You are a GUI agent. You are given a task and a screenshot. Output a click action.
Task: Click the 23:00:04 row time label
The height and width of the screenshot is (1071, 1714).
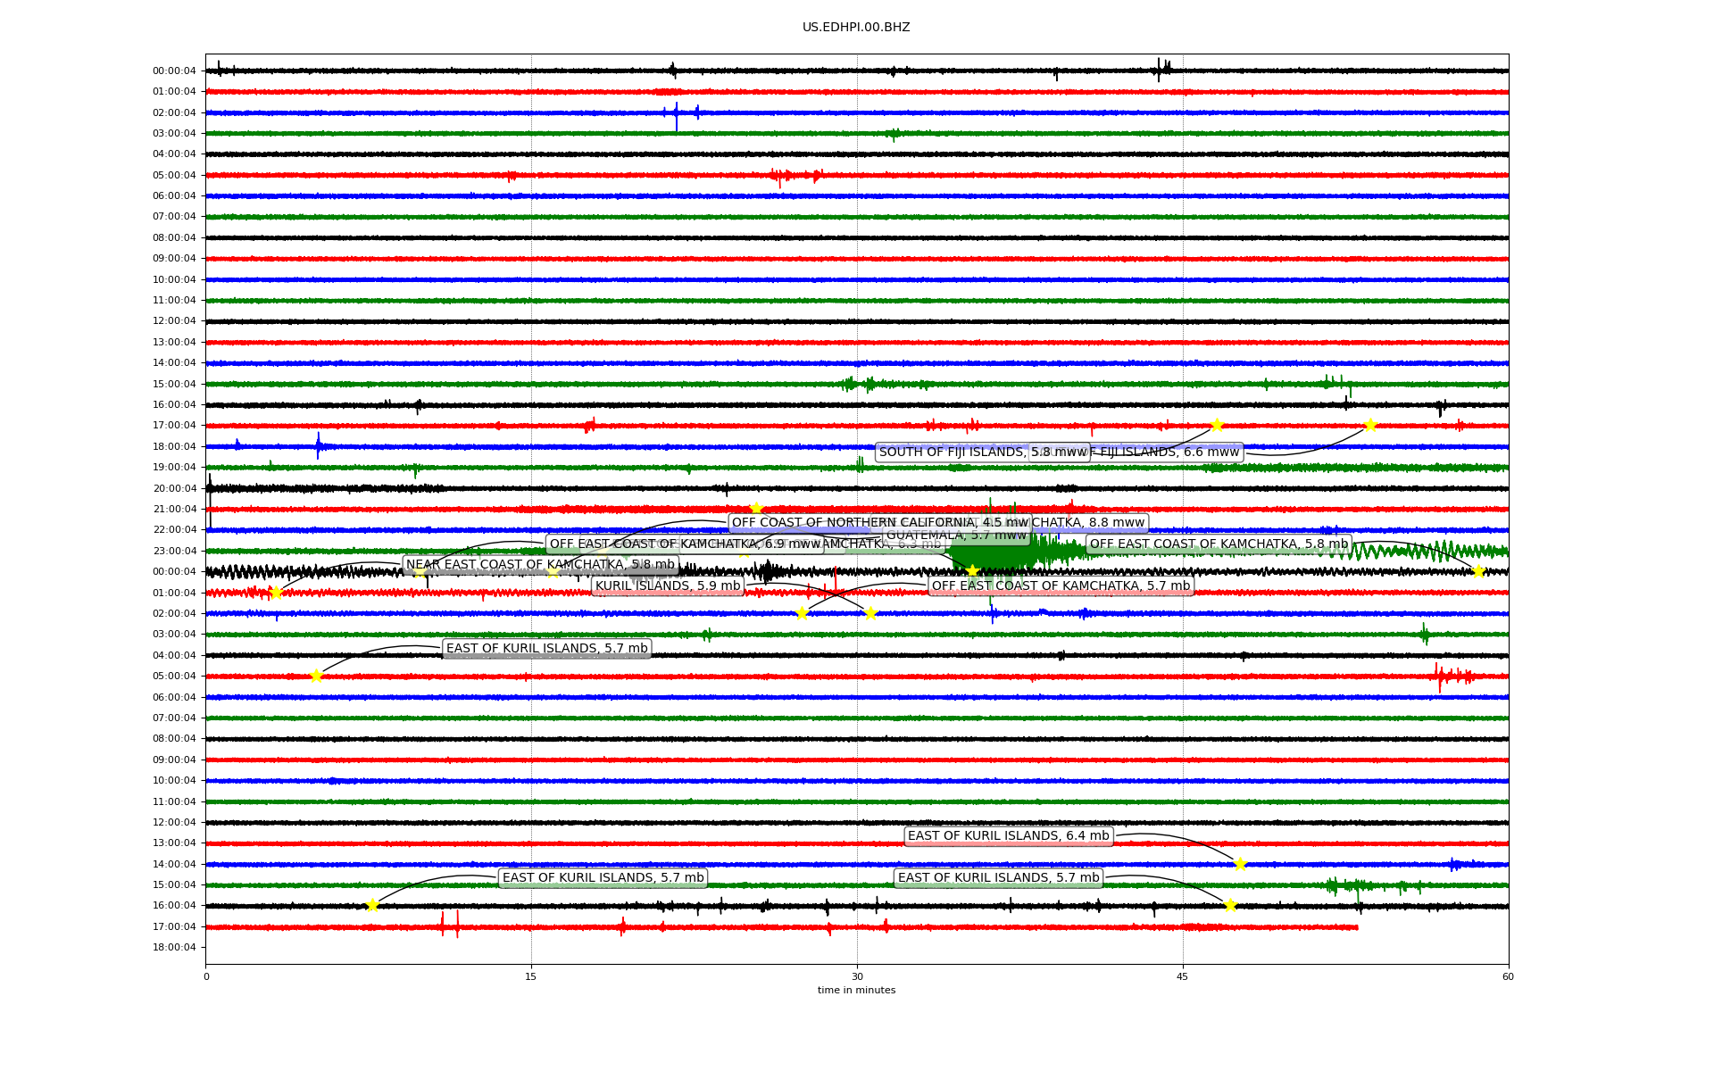click(x=174, y=551)
